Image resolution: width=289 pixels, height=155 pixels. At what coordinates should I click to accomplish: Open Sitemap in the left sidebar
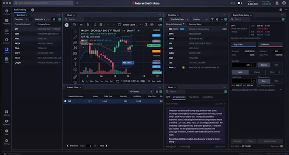click(7, 113)
